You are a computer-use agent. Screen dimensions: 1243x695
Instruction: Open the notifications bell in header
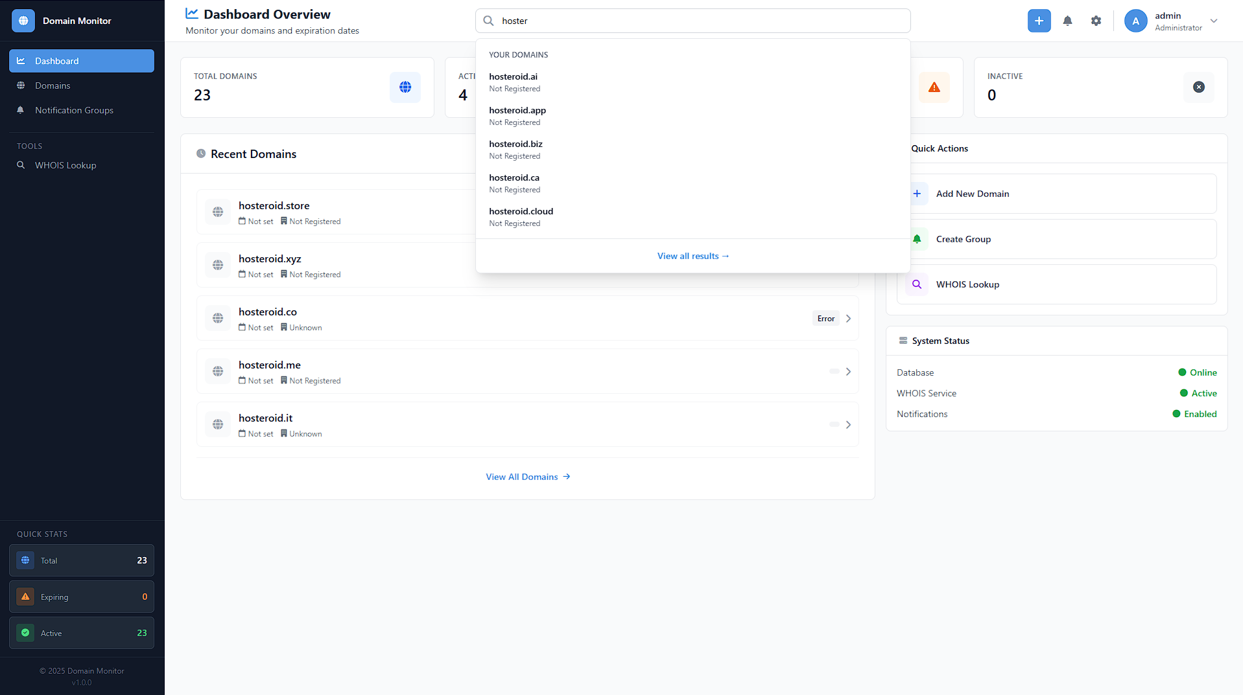1067,21
